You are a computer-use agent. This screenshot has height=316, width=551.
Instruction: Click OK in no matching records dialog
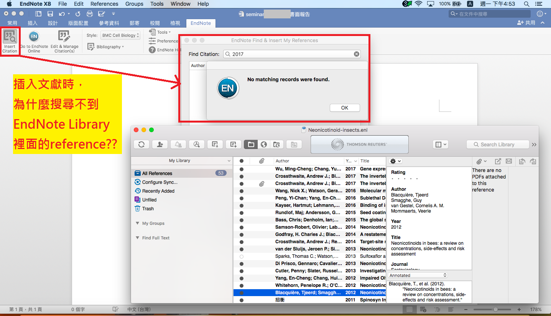pyautogui.click(x=345, y=108)
